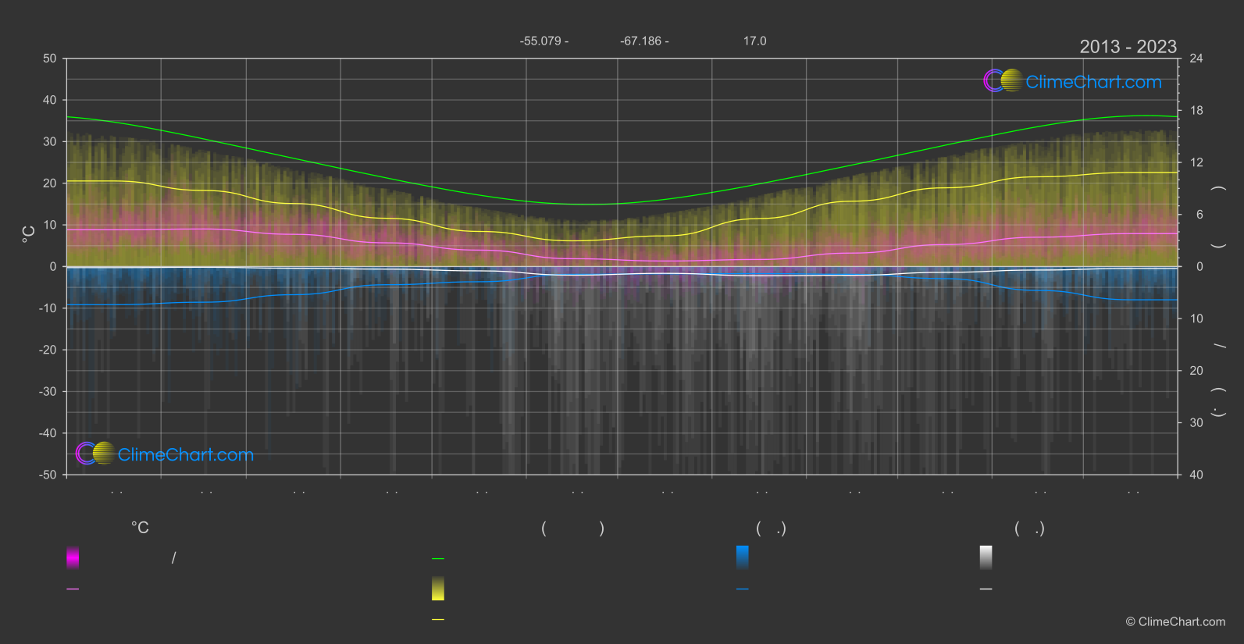Viewport: 1244px width, 644px height.
Task: Click the green line legend marker
Action: [438, 559]
